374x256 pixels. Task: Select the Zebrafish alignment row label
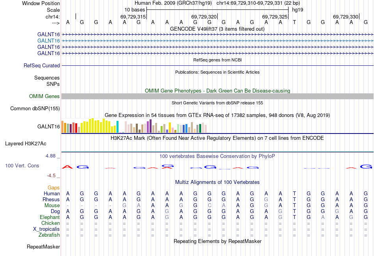pos(49,235)
